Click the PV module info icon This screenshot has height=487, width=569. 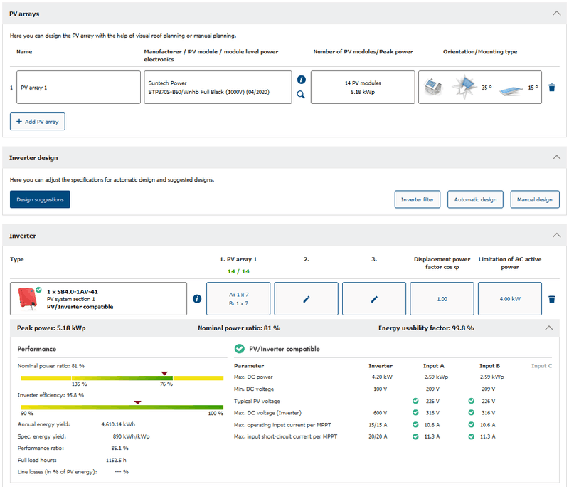click(x=301, y=80)
